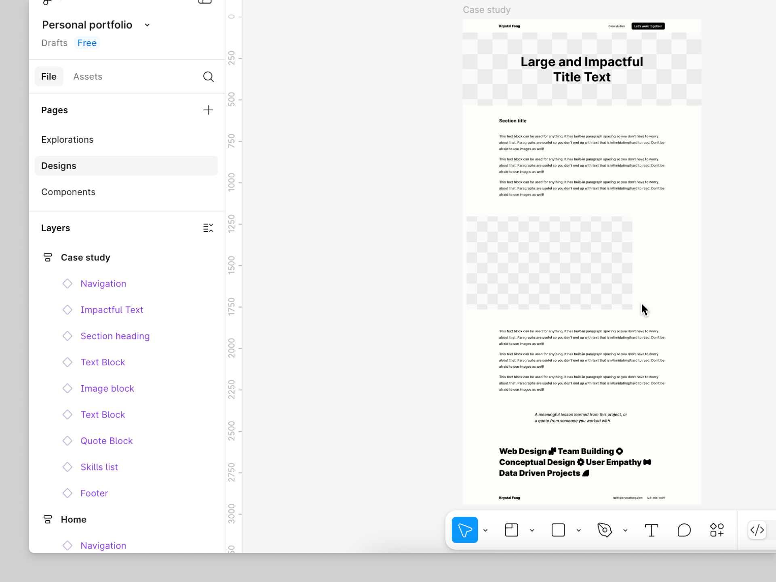Select the Quote Block layer
The height and width of the screenshot is (582, 776).
click(x=106, y=441)
